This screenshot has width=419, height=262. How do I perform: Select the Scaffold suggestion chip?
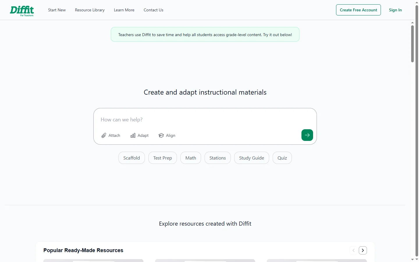[x=132, y=158]
